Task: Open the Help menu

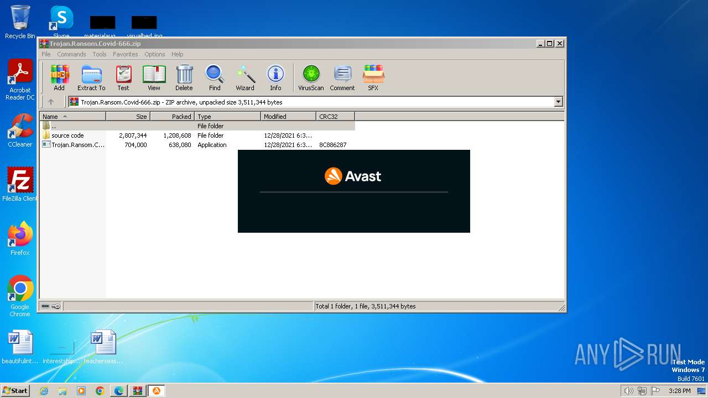Action: pos(177,54)
